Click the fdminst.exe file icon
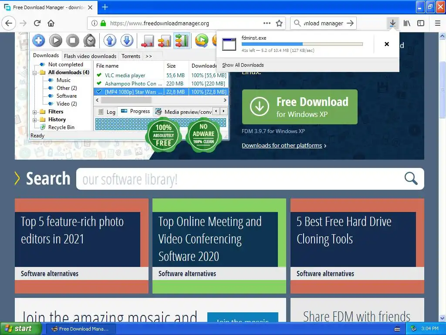This screenshot has width=446, height=335. tap(229, 44)
